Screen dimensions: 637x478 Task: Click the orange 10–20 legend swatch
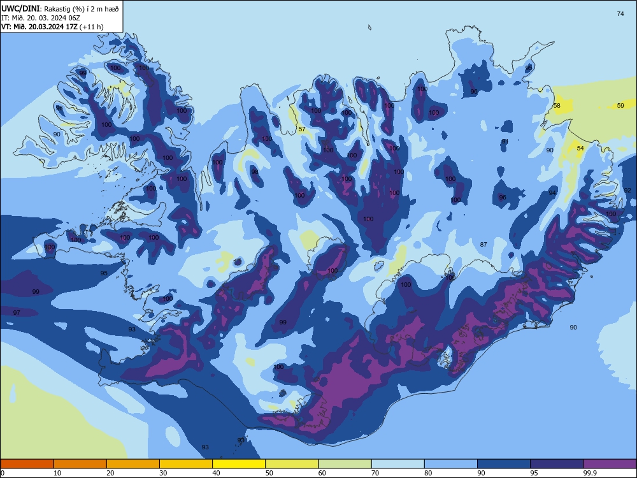(x=80, y=464)
